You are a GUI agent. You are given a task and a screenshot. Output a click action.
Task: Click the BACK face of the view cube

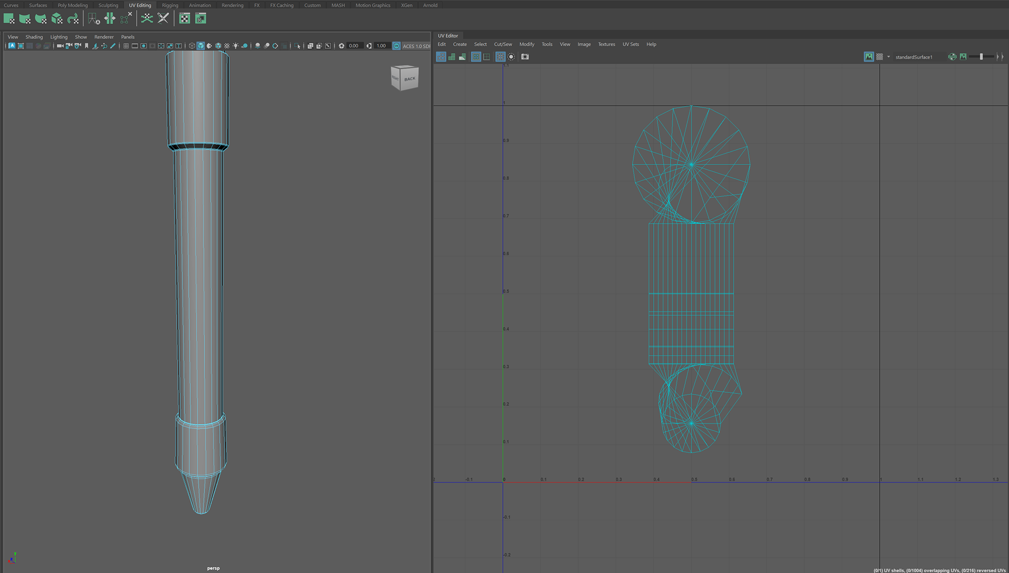pos(409,79)
